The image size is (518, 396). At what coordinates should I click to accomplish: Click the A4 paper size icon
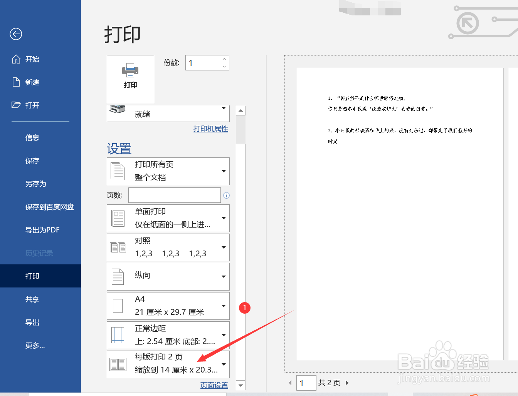[118, 306]
